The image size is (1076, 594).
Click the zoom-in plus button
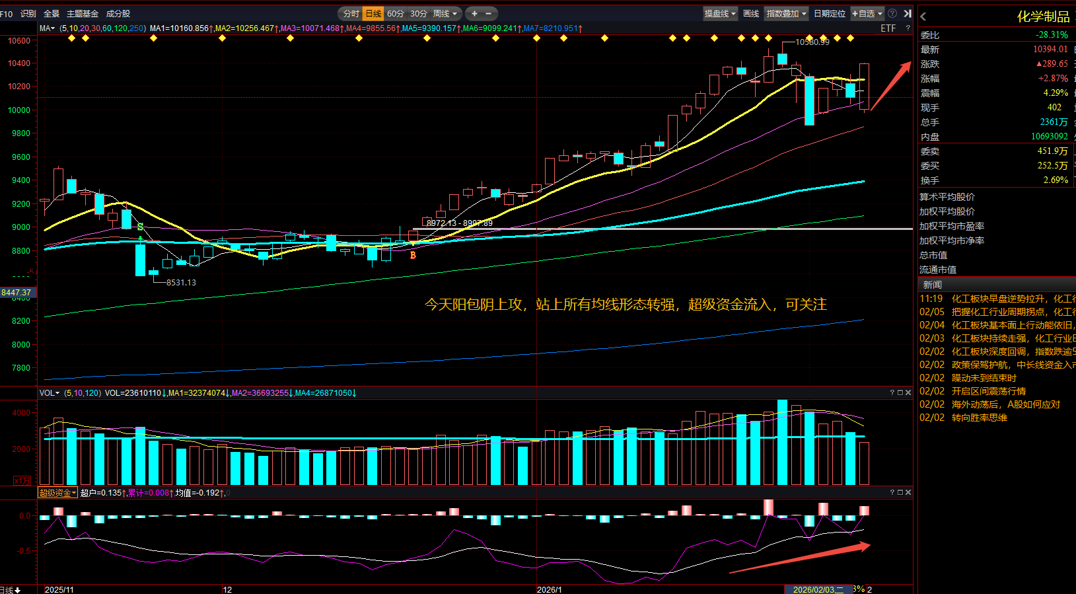[474, 13]
